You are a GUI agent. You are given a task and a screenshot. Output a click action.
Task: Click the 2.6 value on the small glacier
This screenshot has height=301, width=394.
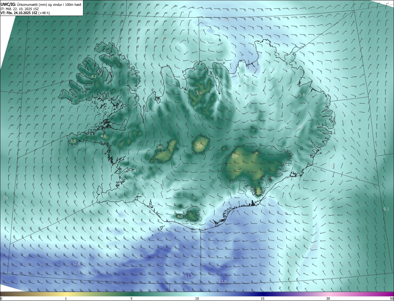tap(199, 146)
